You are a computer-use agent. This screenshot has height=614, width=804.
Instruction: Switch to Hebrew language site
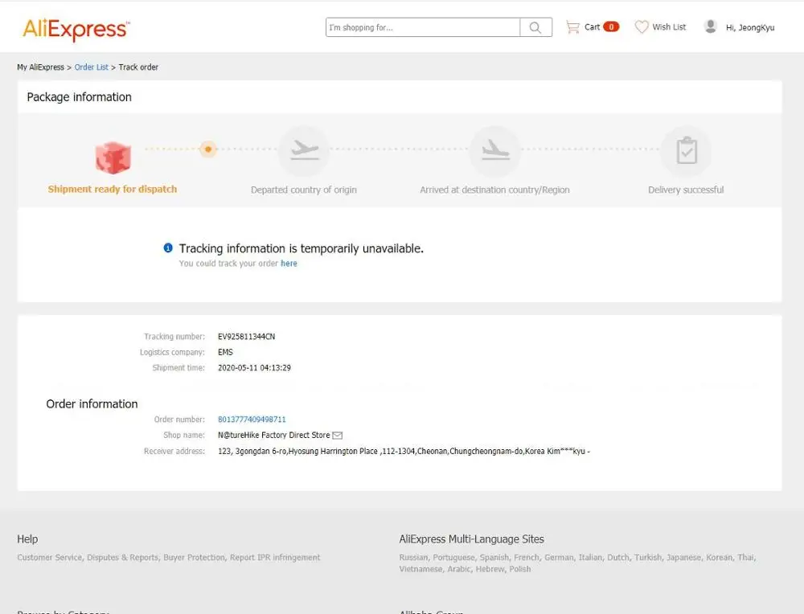490,569
